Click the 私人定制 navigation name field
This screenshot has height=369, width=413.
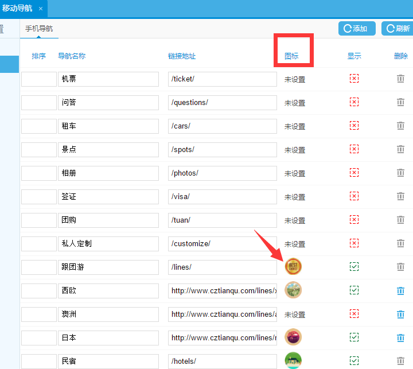tap(108, 244)
